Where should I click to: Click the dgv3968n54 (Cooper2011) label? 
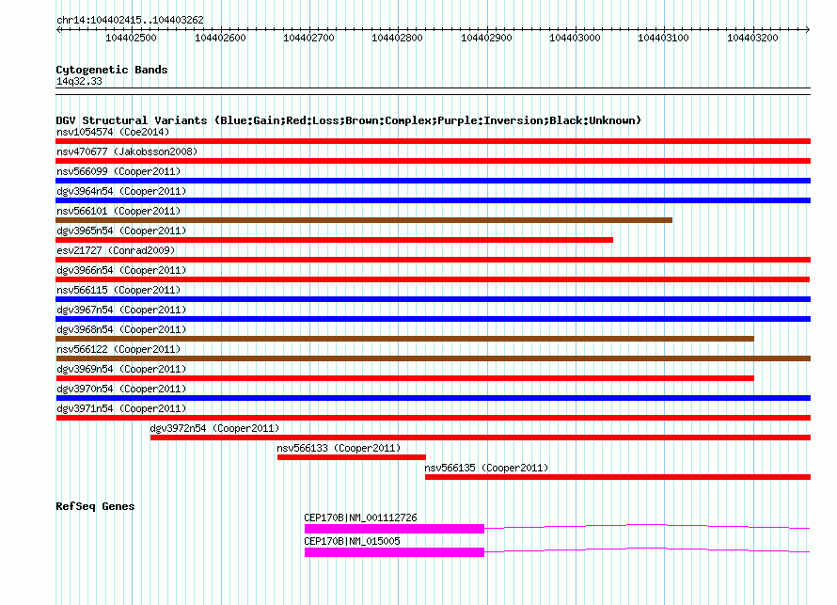tap(121, 329)
